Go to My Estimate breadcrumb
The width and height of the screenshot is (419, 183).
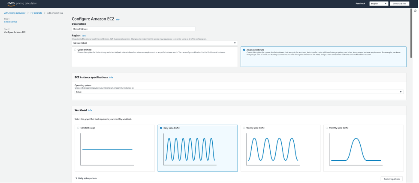[x=36, y=13]
